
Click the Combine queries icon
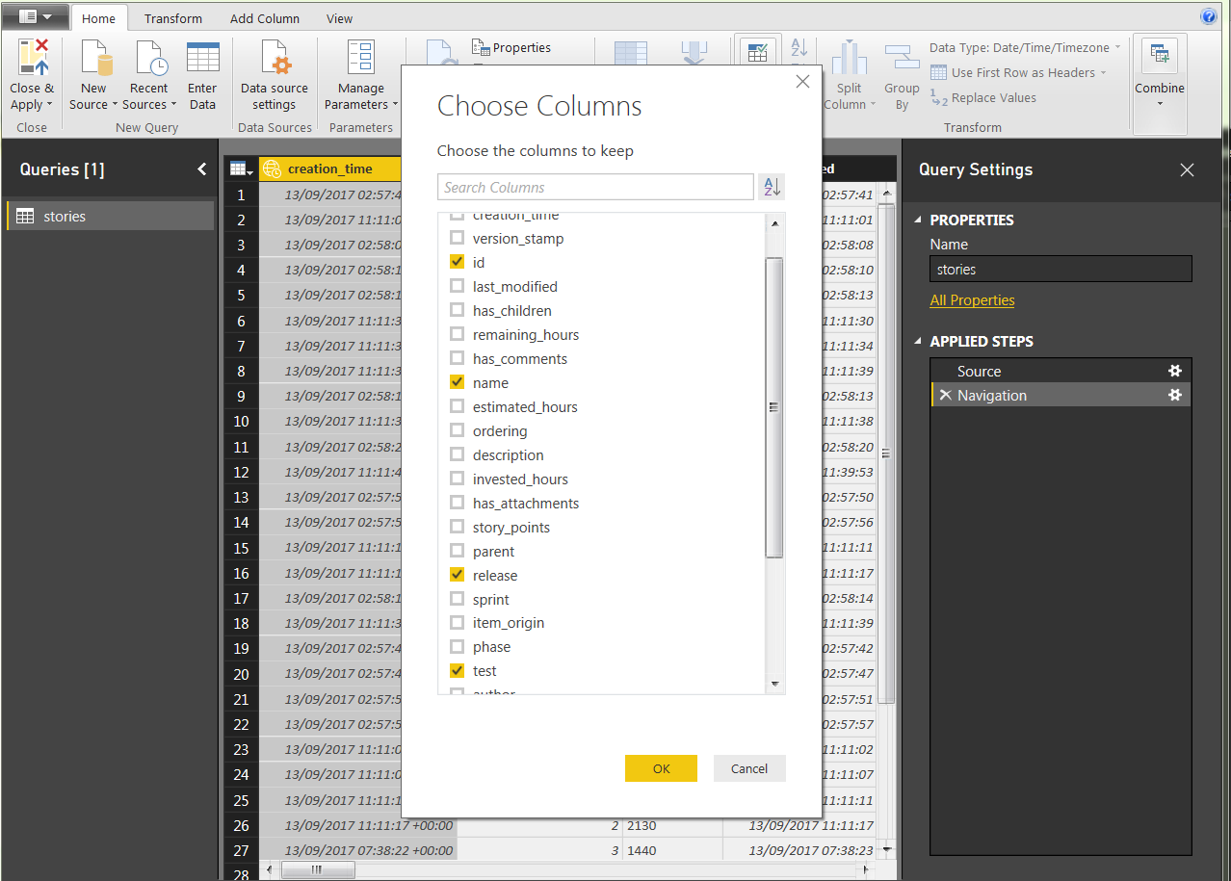tap(1159, 58)
